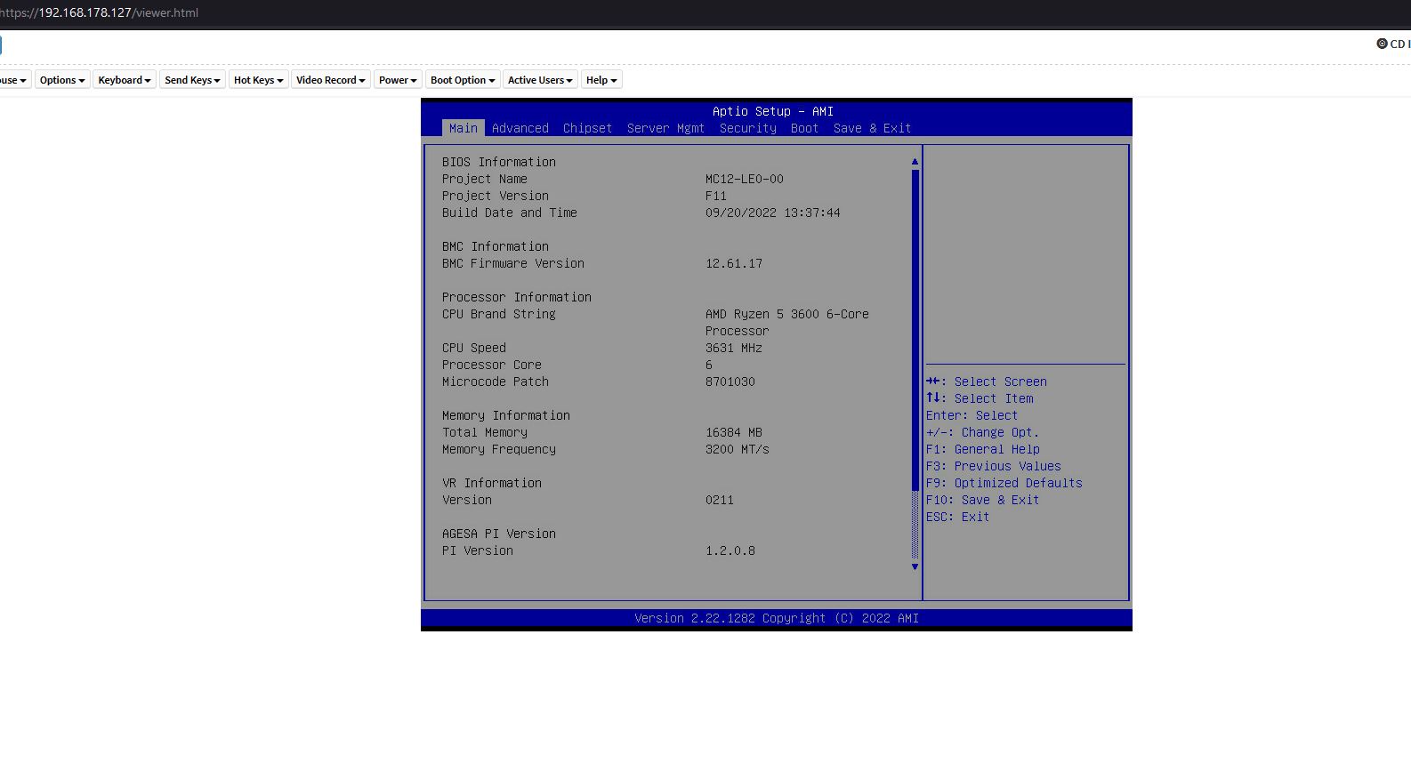Click the BIOS scrollbar up arrow
The image size is (1411, 779).
(x=915, y=162)
